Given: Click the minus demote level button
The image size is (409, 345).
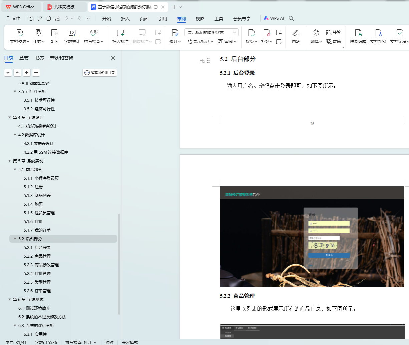Looking at the screenshot, I should click(36, 72).
